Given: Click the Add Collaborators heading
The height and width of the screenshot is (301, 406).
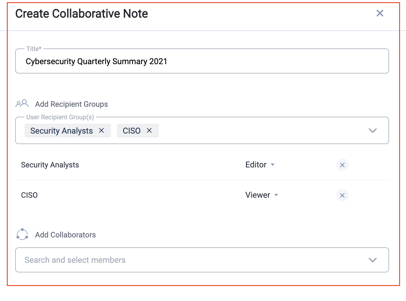Looking at the screenshot, I should [x=65, y=235].
